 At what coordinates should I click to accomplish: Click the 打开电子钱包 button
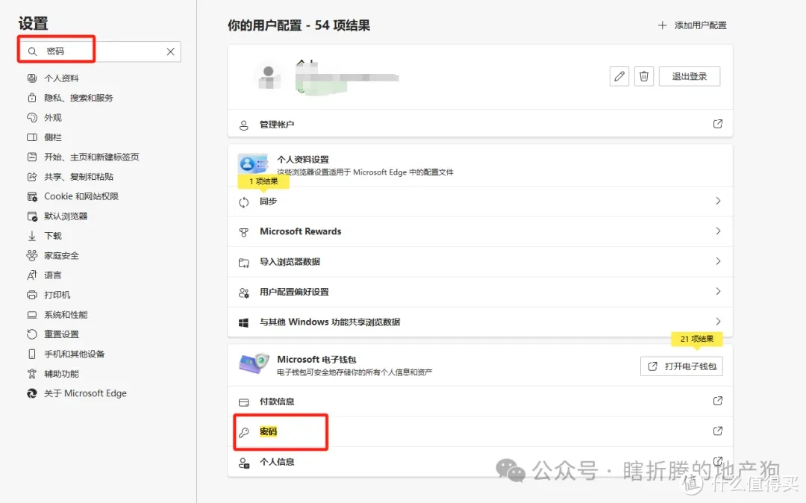click(x=681, y=366)
